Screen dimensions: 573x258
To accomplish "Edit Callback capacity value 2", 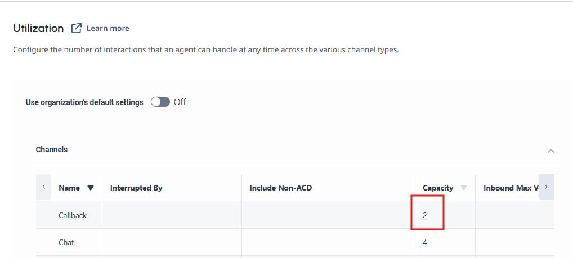I will 424,215.
